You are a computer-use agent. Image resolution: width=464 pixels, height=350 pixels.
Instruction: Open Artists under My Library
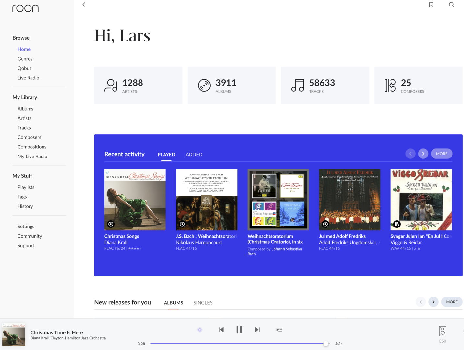[24, 118]
